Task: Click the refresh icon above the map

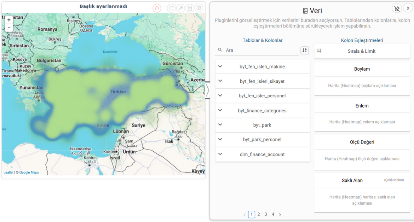Action: click(x=171, y=8)
